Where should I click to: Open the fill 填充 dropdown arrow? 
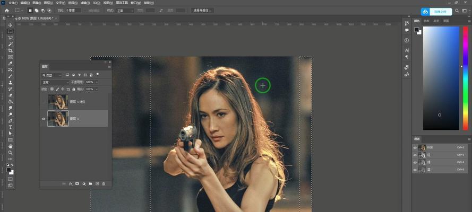pos(96,89)
